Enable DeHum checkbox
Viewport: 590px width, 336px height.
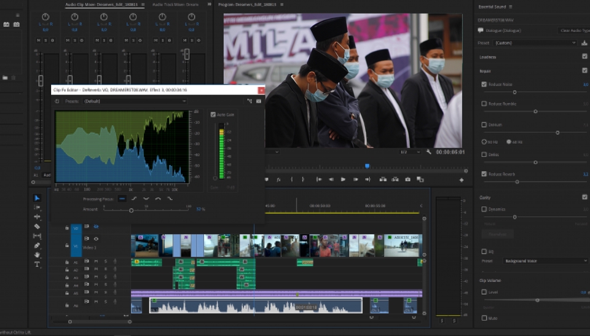click(484, 125)
